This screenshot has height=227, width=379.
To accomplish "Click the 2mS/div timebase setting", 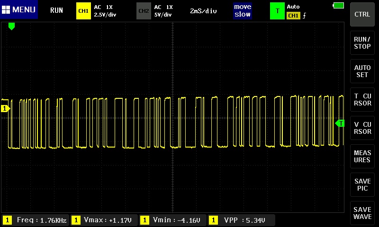I will click(203, 11).
